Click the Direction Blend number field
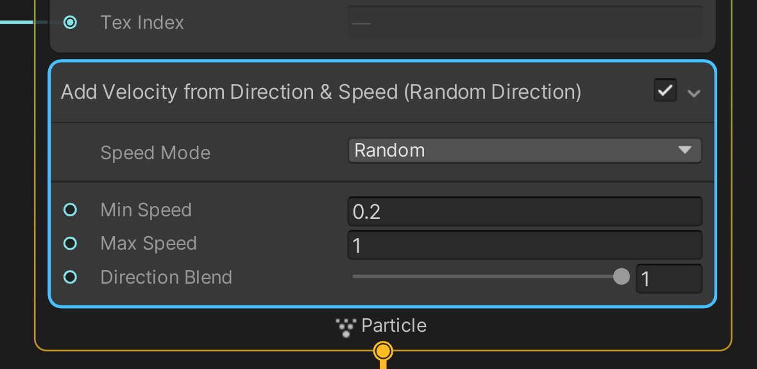The width and height of the screenshot is (757, 369). [x=669, y=279]
